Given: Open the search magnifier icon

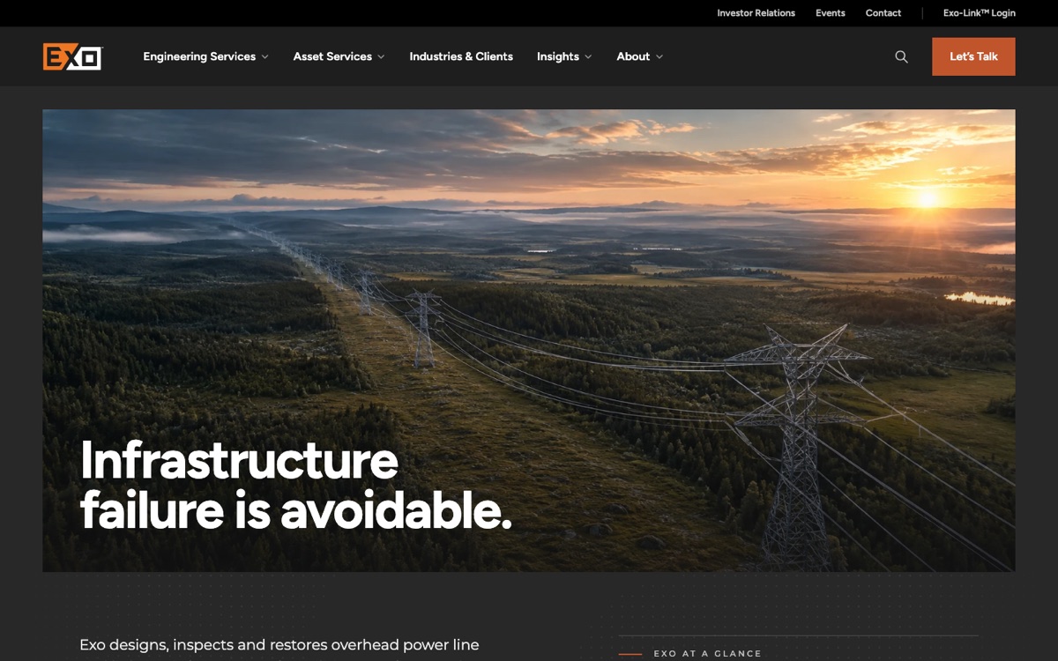Looking at the screenshot, I should [901, 56].
